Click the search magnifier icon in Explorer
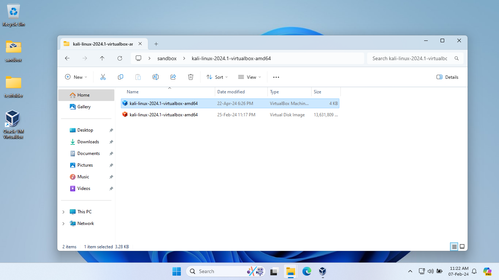 click(457, 58)
